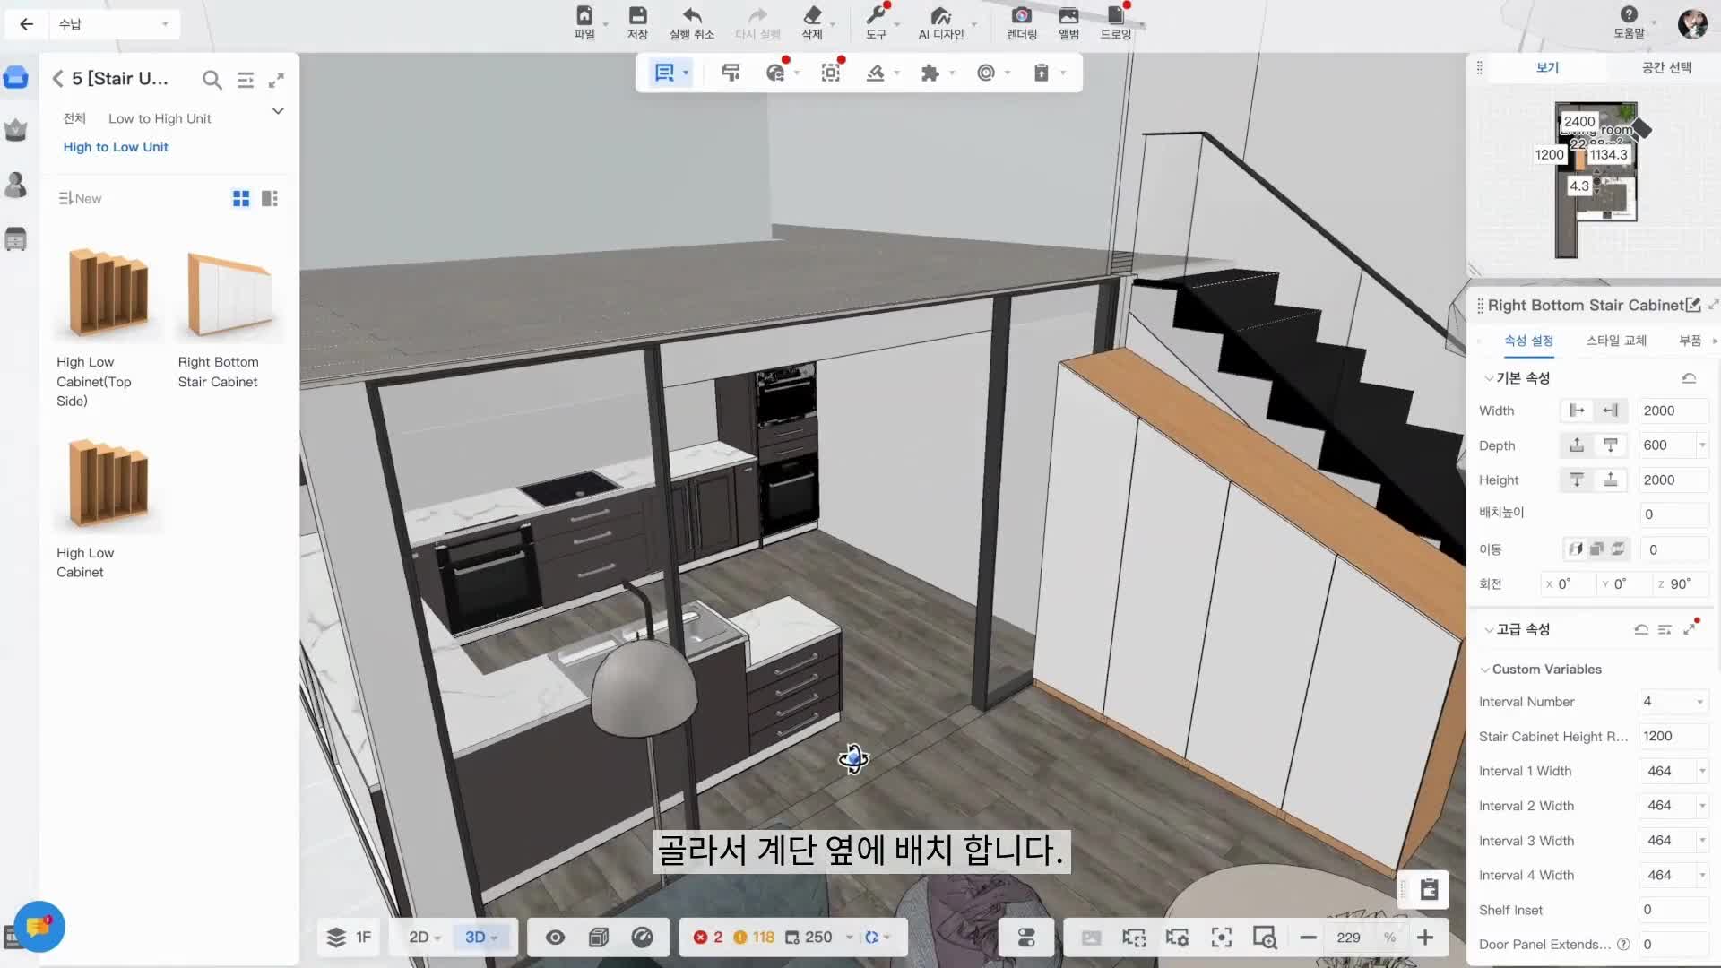Click the Undo (실행 취소) icon
1721x968 pixels.
[x=691, y=16]
